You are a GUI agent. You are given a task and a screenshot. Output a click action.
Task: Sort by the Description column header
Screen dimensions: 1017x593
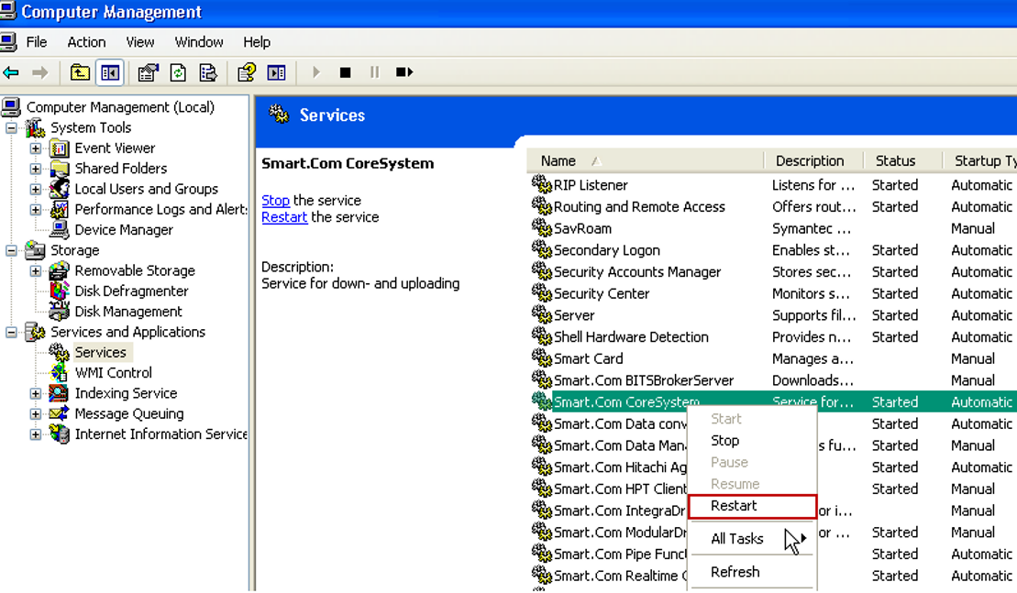tap(813, 160)
